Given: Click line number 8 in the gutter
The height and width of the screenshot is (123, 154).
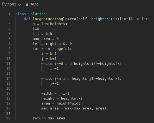Looking at the screenshot, I should tap(9, 49).
